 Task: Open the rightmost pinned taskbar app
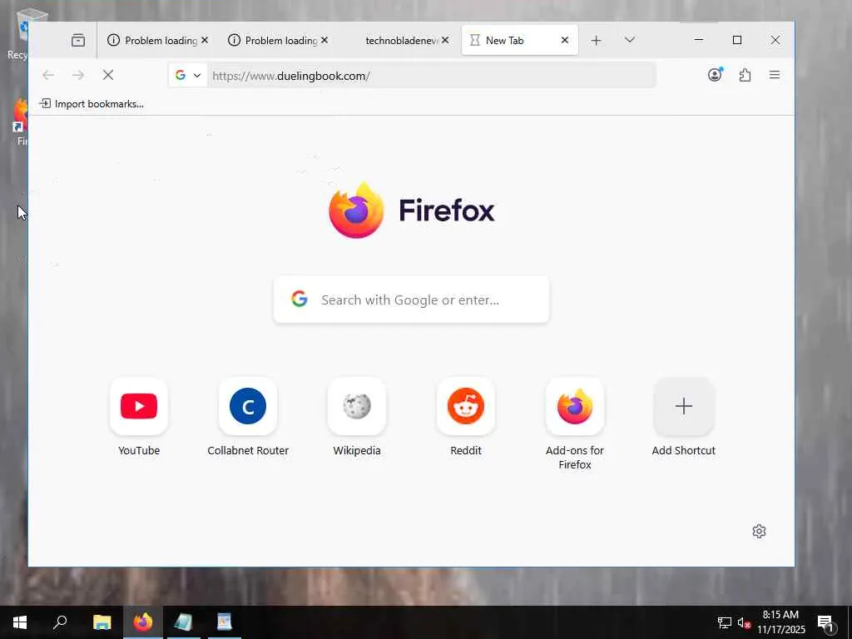click(225, 622)
